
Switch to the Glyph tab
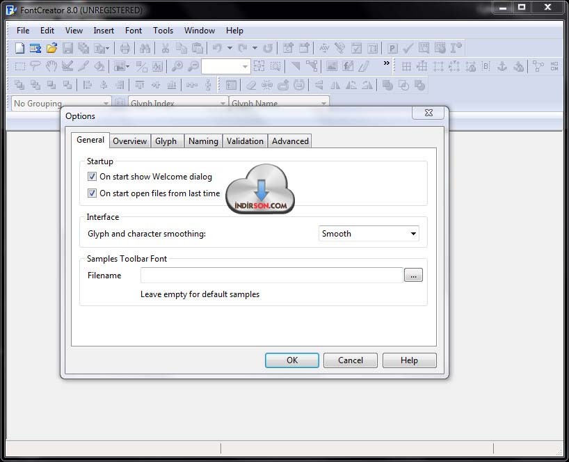click(x=166, y=141)
